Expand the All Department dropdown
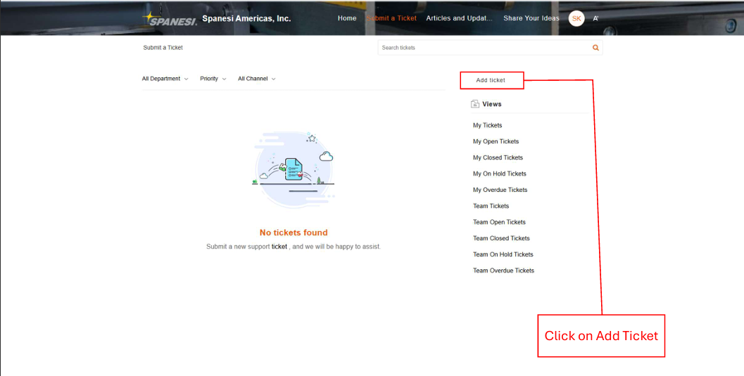The width and height of the screenshot is (744, 376). [x=165, y=79]
